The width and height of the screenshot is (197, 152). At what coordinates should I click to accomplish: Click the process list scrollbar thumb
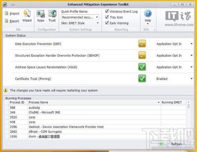[x=188, y=106]
